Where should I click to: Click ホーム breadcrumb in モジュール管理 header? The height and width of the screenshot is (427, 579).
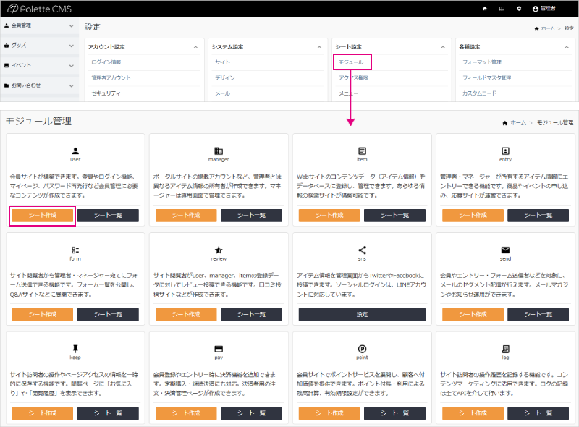[x=515, y=123]
